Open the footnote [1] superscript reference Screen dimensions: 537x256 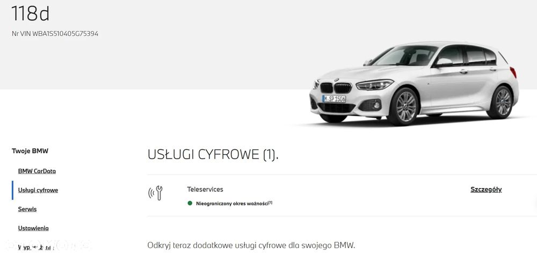tap(270, 202)
